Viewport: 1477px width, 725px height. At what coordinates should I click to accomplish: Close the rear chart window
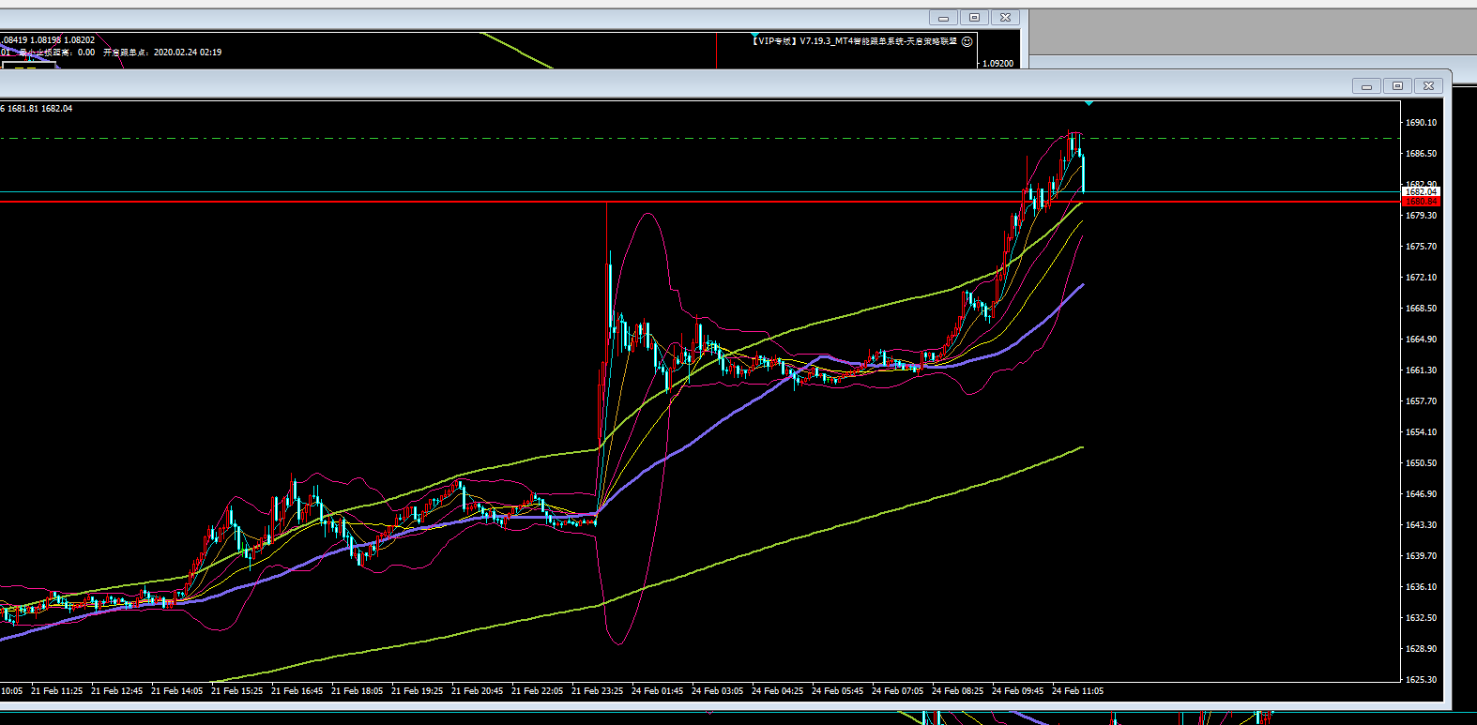(1005, 18)
